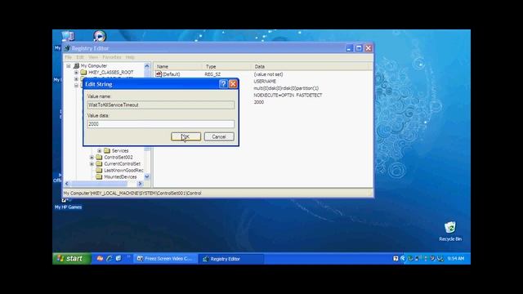Click the MountedDevices folder icon
Image resolution: width=523 pixels, height=294 pixels.
[99, 177]
